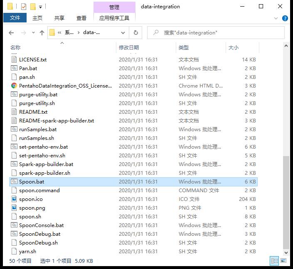
Task: Click the yarn.sh file icon
Action: pos(14,251)
